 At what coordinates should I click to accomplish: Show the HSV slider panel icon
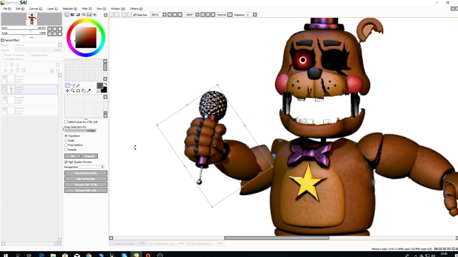tap(78, 15)
